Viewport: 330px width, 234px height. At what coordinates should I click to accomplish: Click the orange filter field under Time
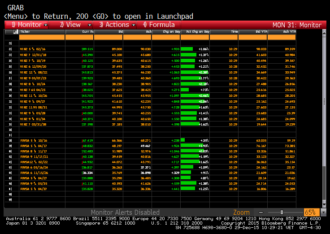(224, 37)
